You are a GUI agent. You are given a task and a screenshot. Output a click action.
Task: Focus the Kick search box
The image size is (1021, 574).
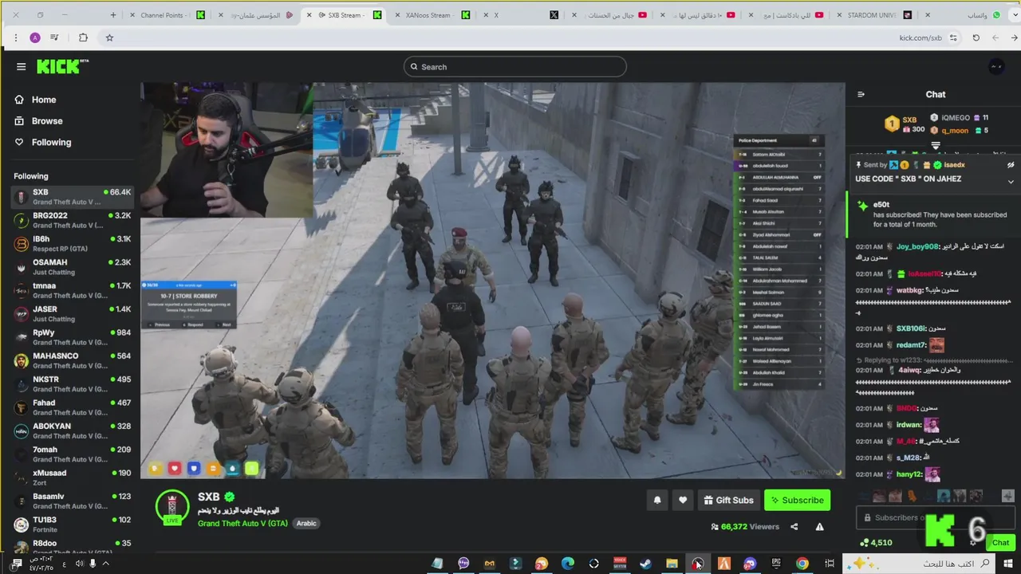[514, 67]
